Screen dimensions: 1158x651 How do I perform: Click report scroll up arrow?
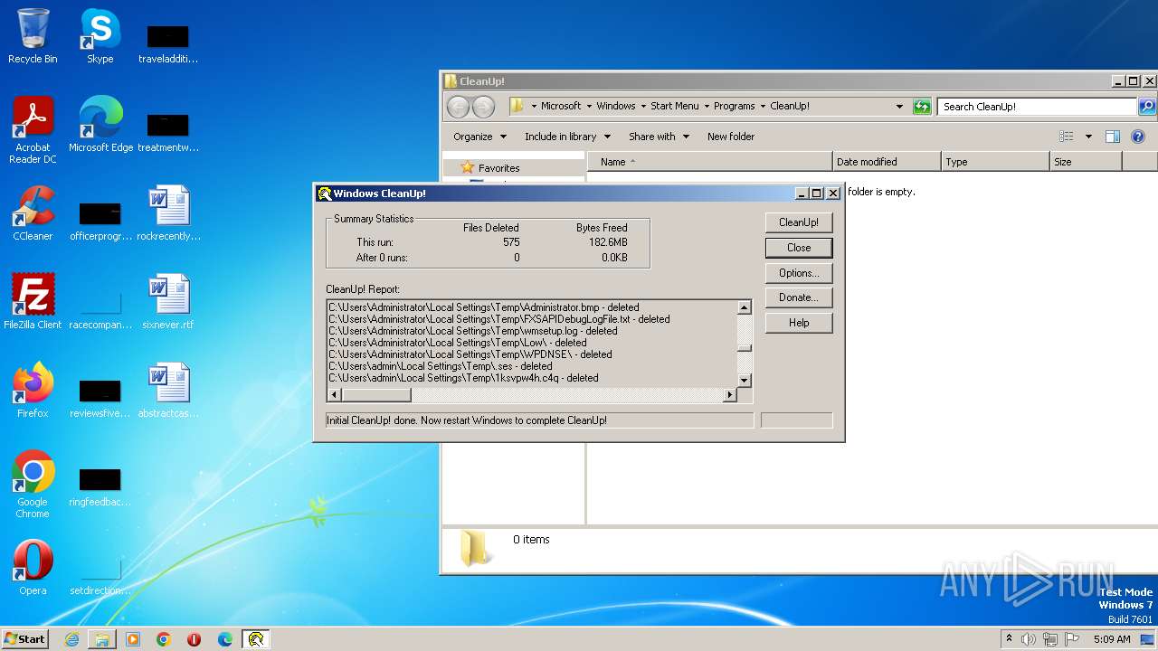coord(745,307)
